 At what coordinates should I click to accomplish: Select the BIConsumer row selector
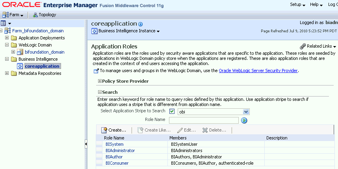(x=99, y=163)
